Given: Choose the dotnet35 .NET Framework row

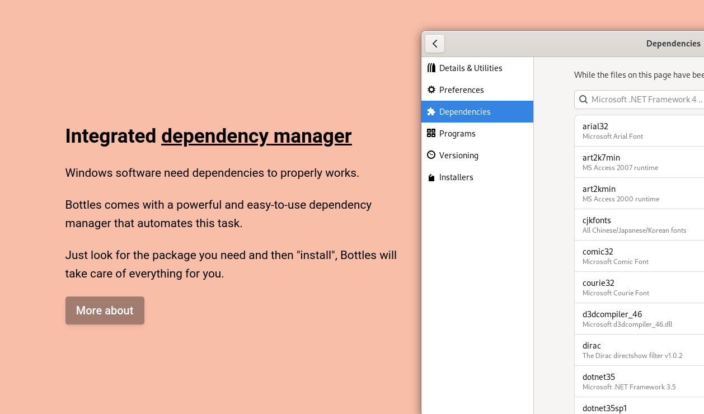Looking at the screenshot, I should point(639,382).
